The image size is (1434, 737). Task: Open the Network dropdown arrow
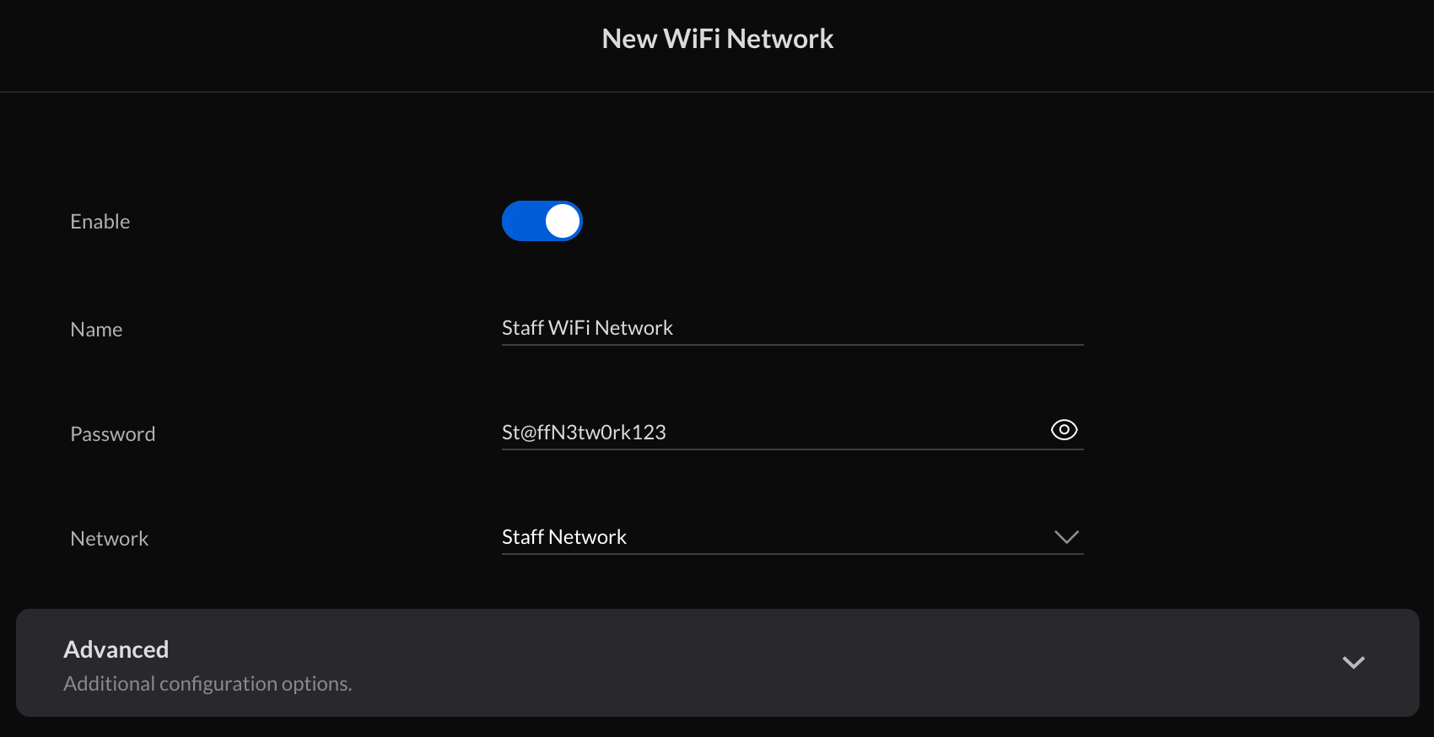point(1067,537)
